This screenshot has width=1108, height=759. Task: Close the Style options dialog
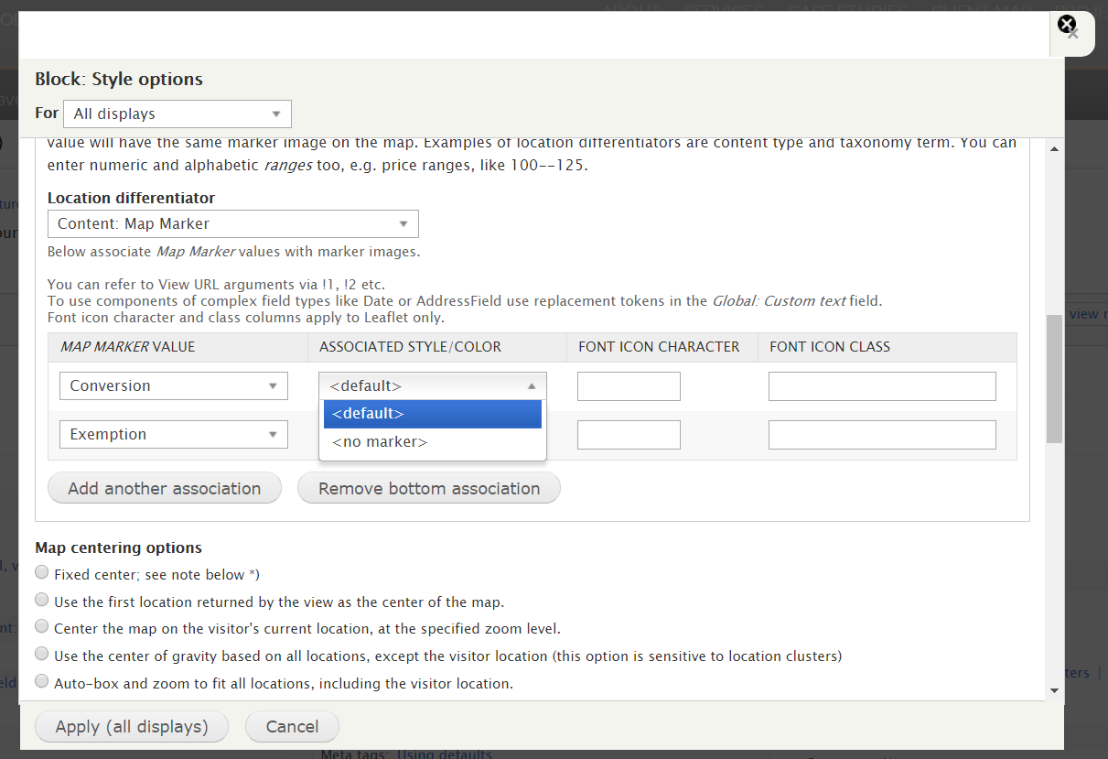pyautogui.click(x=1067, y=26)
